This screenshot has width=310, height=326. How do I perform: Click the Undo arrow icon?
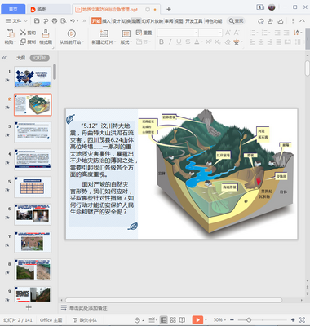pyautogui.click(x=73, y=21)
